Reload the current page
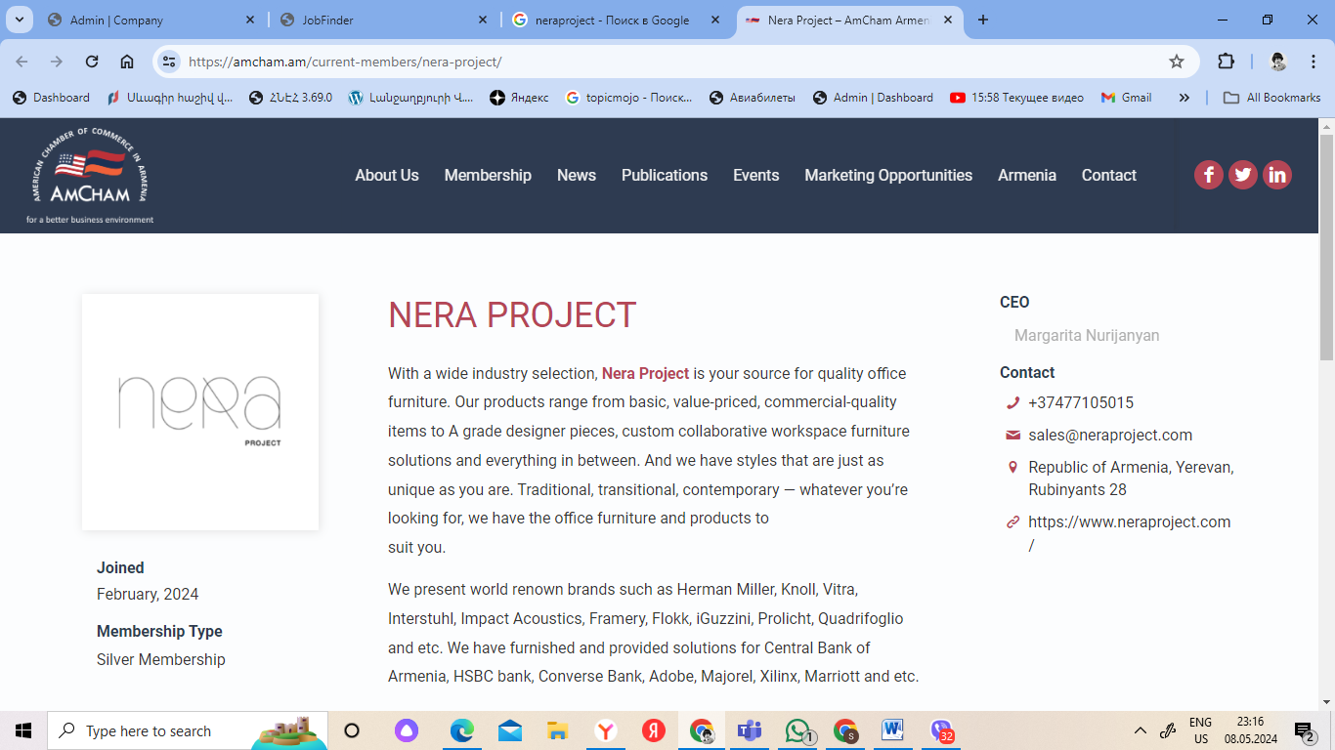This screenshot has height=750, width=1335. (x=92, y=62)
